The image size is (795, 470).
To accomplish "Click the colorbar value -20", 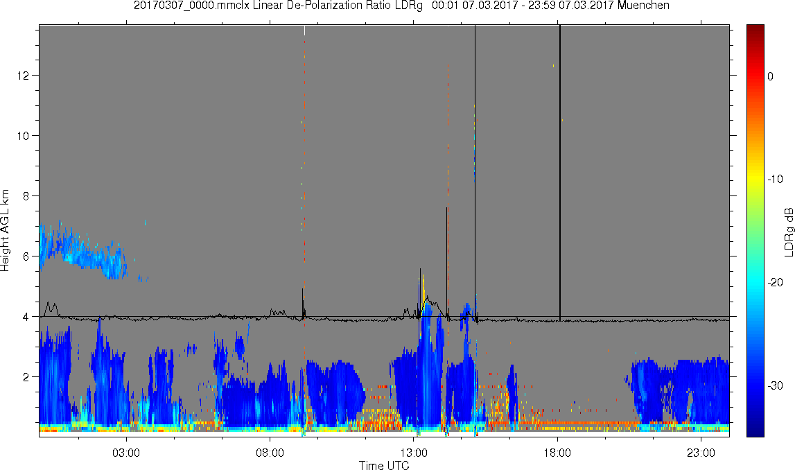I will (775, 283).
